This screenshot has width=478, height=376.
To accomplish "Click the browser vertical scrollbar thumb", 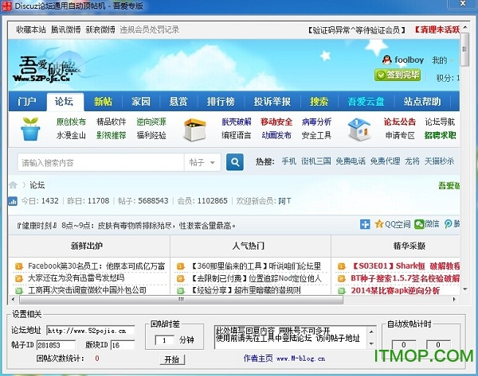I will 464,49.
